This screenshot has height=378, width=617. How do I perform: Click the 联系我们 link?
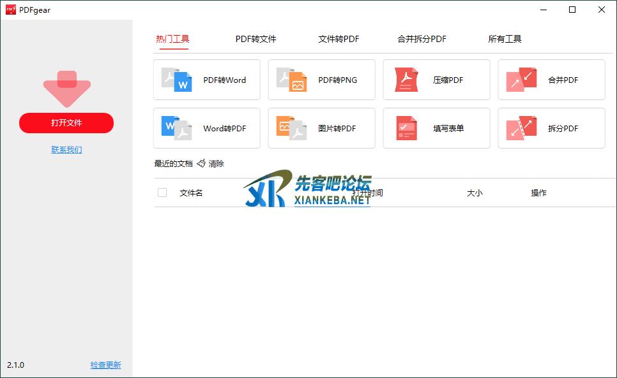pos(66,150)
